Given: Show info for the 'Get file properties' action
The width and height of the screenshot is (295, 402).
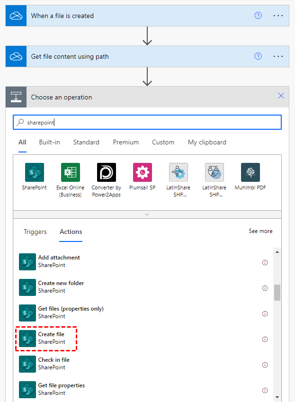Looking at the screenshot, I should 265,391.
